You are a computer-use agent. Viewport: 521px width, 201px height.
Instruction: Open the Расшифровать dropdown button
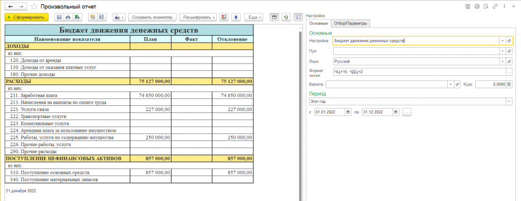(x=198, y=17)
